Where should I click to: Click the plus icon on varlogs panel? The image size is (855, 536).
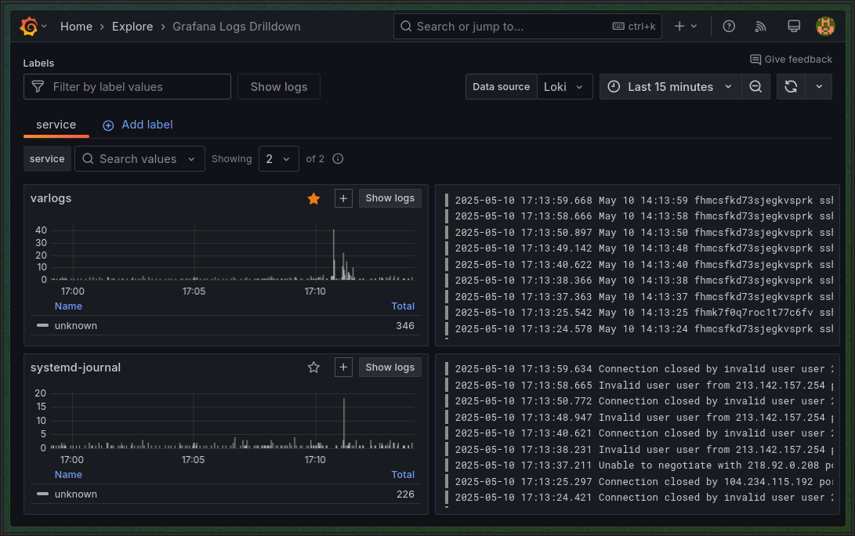[x=343, y=198]
